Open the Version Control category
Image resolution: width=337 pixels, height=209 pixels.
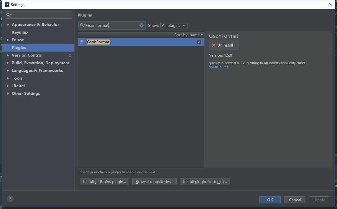tap(27, 55)
